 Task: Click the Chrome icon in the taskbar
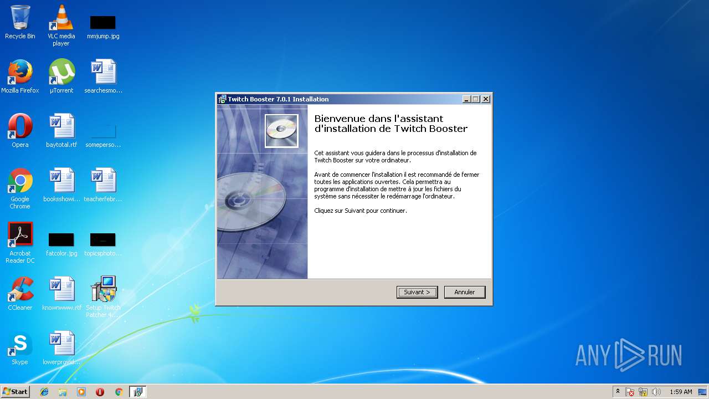click(119, 392)
